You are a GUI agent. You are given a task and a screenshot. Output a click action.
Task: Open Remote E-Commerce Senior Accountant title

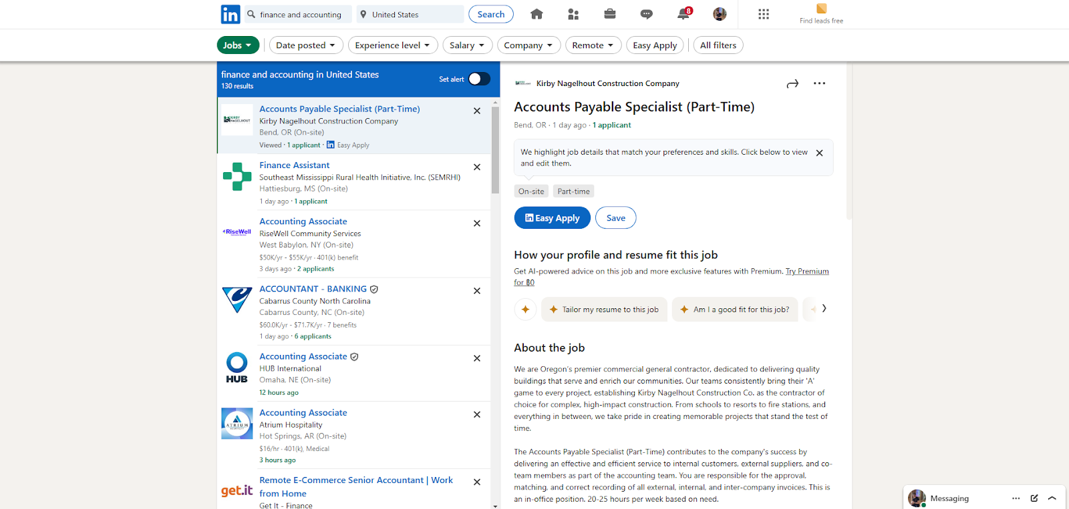[x=356, y=487]
